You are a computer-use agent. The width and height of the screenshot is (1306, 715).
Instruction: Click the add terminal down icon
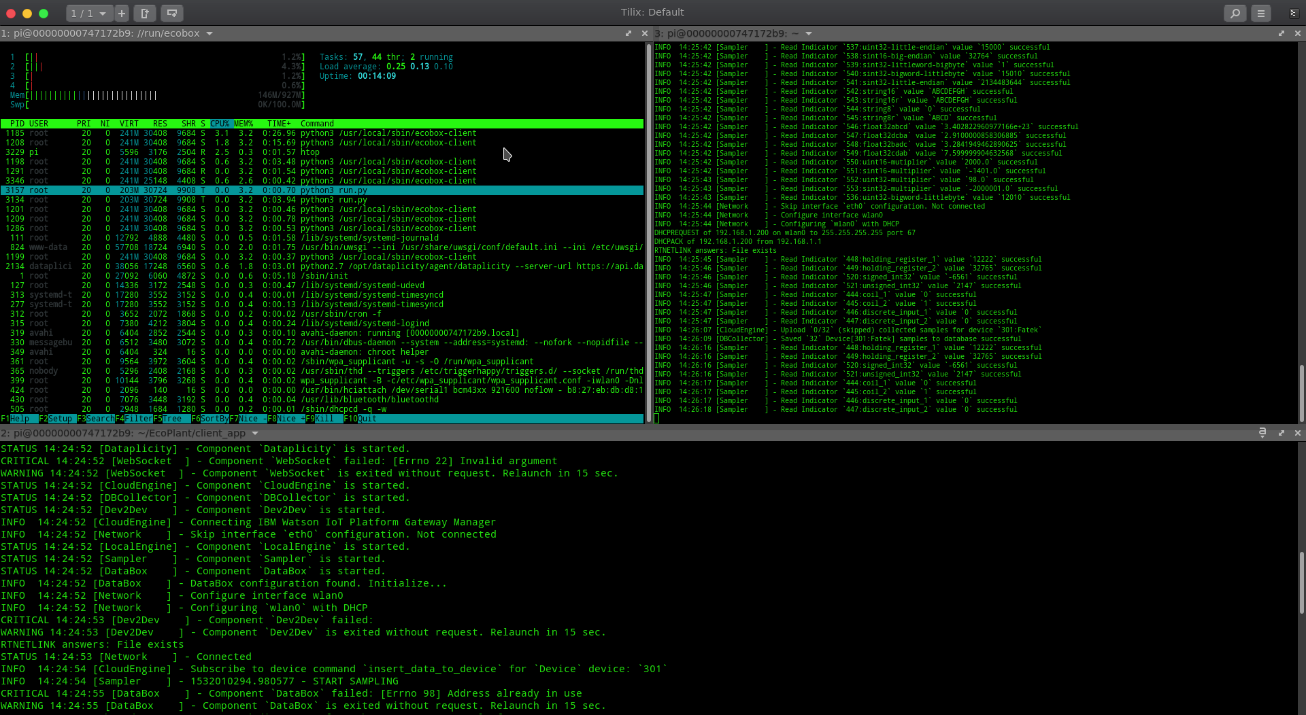(x=172, y=13)
